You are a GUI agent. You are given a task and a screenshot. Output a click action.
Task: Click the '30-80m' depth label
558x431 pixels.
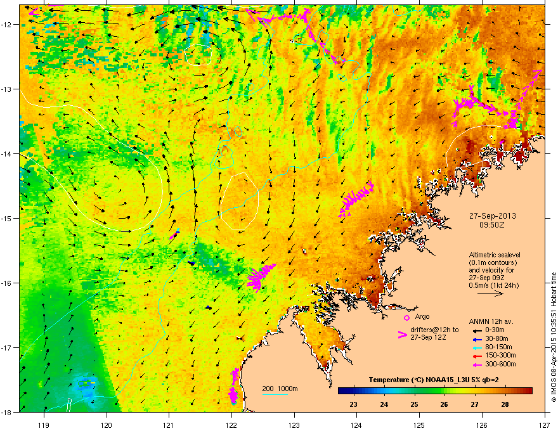point(496,338)
